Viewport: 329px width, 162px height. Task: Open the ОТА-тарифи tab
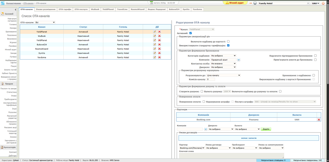tap(65, 9)
